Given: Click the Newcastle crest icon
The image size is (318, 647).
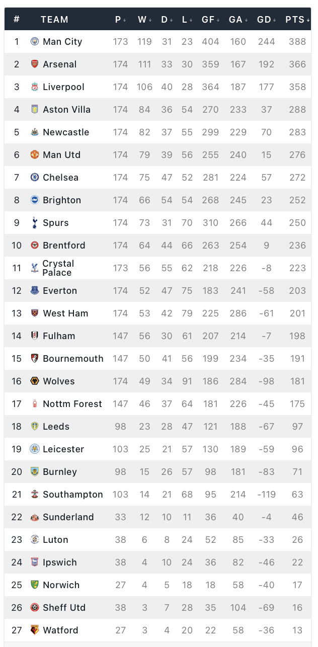Looking at the screenshot, I should tap(35, 132).
